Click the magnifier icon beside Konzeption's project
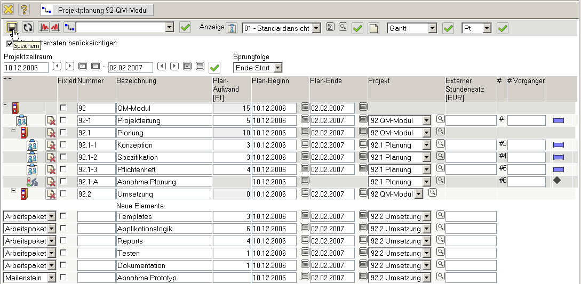The height and width of the screenshot is (284, 581). click(x=441, y=144)
